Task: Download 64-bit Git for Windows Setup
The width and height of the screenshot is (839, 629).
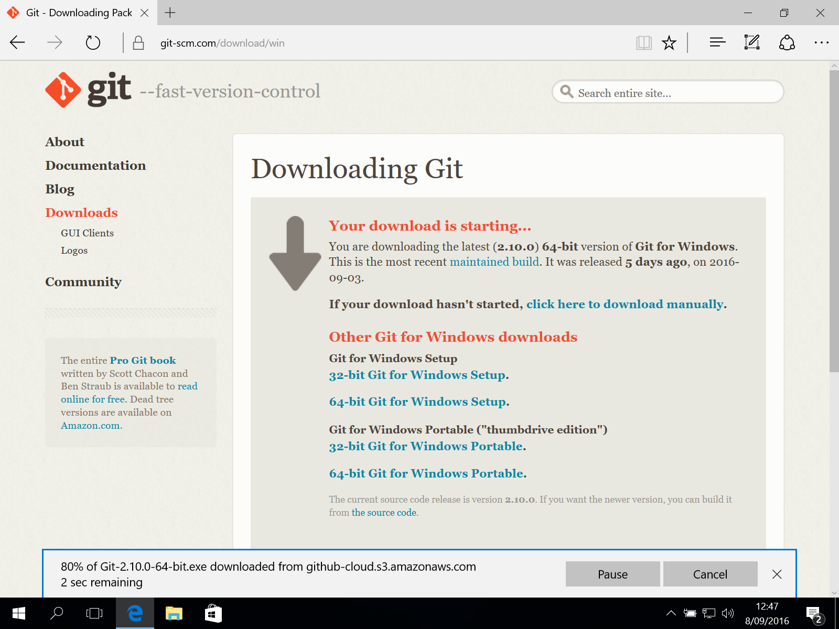Action: [418, 402]
